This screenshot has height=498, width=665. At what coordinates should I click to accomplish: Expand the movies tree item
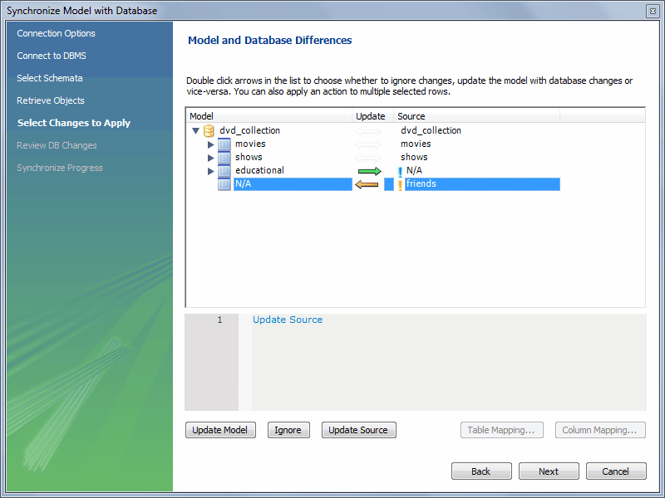point(210,144)
